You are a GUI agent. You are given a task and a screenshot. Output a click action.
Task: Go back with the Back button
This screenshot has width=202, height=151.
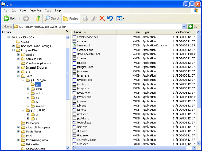tap(10, 19)
